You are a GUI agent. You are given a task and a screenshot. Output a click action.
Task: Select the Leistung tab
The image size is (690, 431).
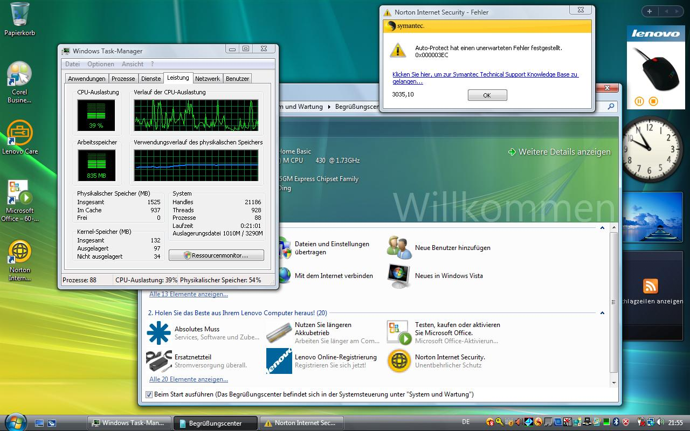click(x=178, y=78)
